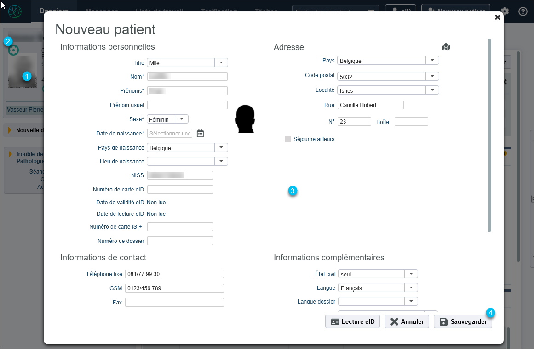Click the GSM number field
This screenshot has height=349, width=534.
click(174, 288)
